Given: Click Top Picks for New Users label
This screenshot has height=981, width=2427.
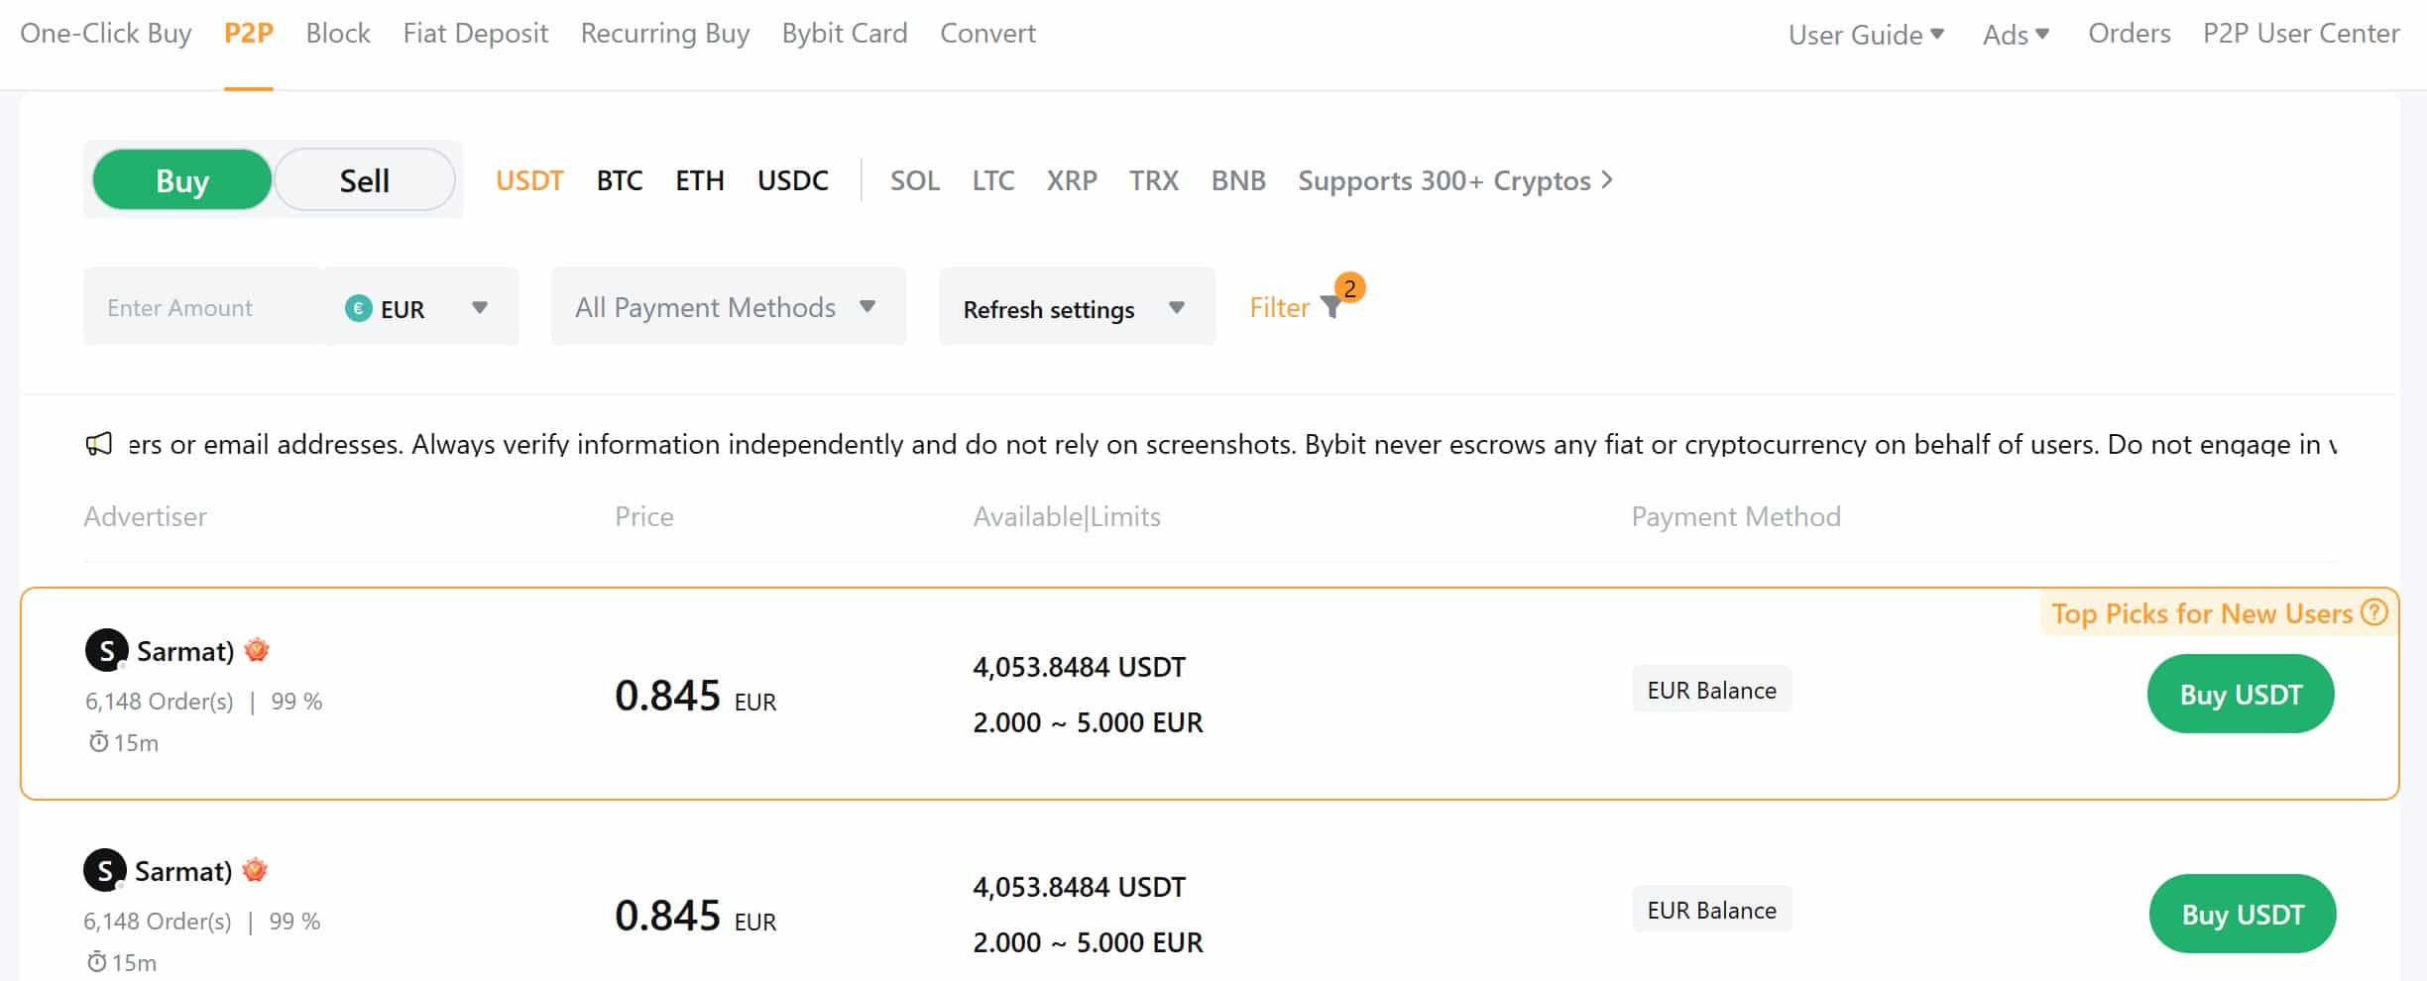Looking at the screenshot, I should tap(2202, 613).
